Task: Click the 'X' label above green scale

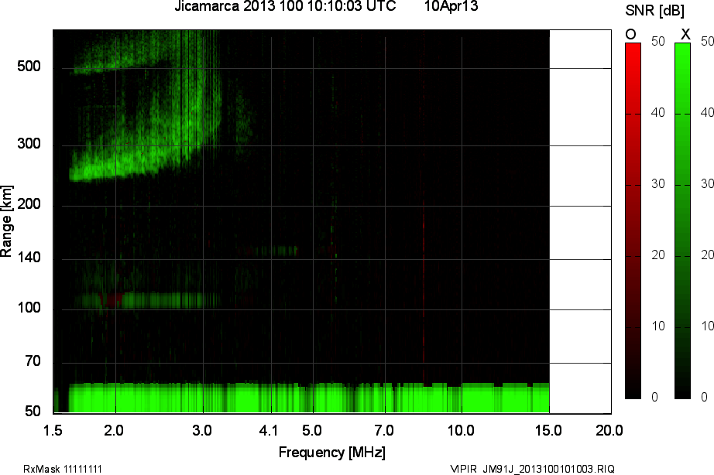Action: pos(685,34)
